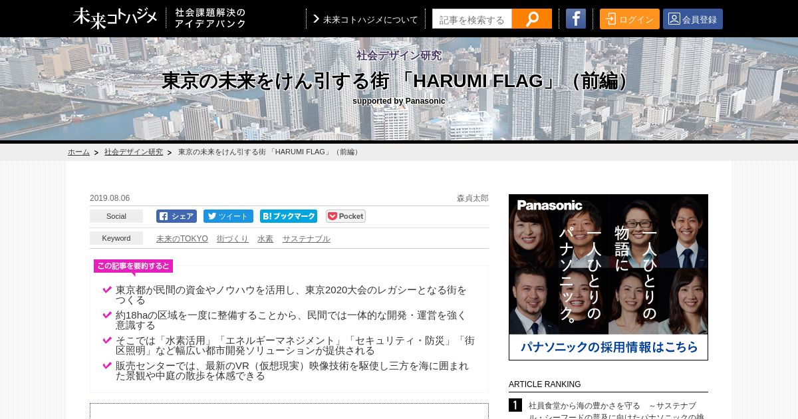Open keyword tag 水素
This screenshot has height=419, width=798.
click(265, 239)
